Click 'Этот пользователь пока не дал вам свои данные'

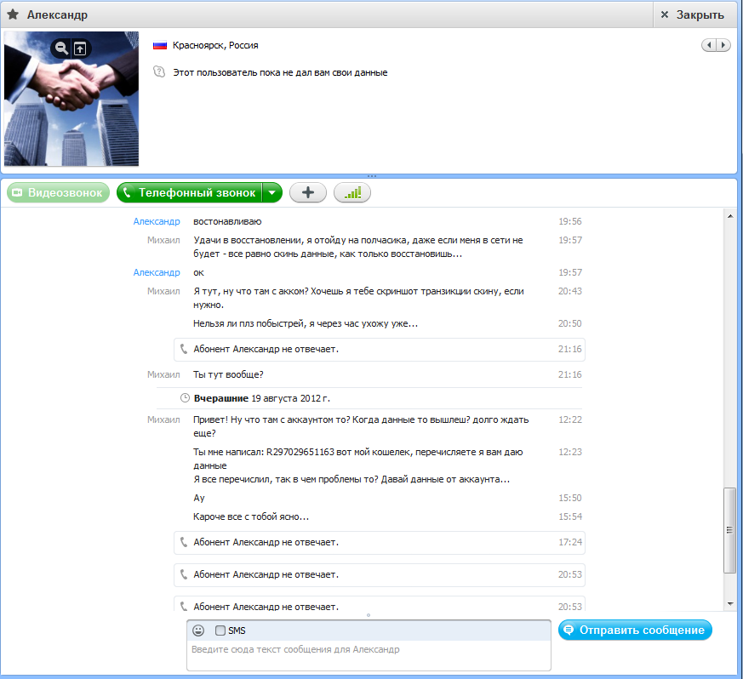(x=280, y=72)
